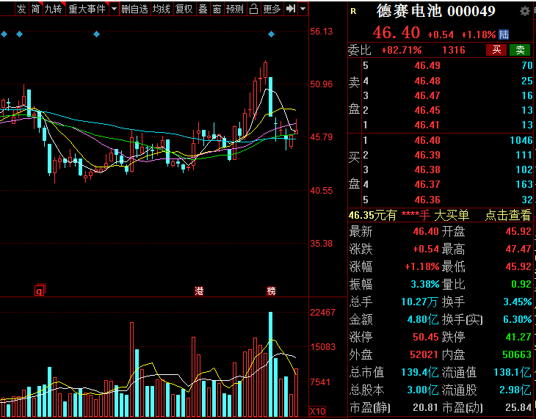This screenshot has width=536, height=419.
Task: Click the 开盘 value 45.92
Action: pyautogui.click(x=518, y=231)
